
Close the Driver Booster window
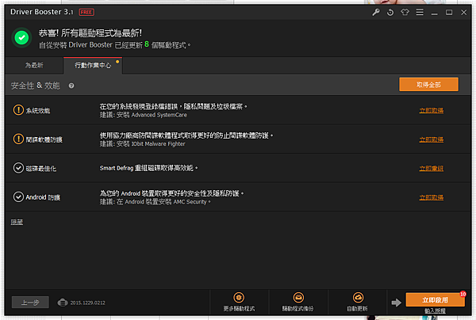[x=463, y=12]
